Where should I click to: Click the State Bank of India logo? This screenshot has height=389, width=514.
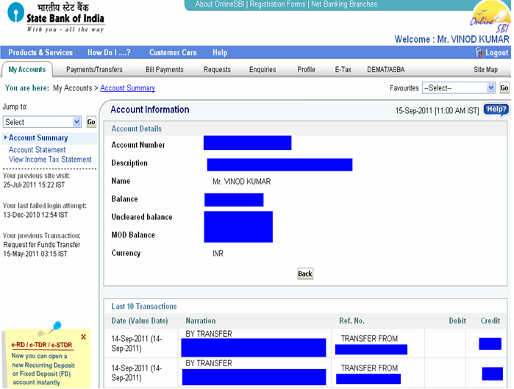click(56, 17)
